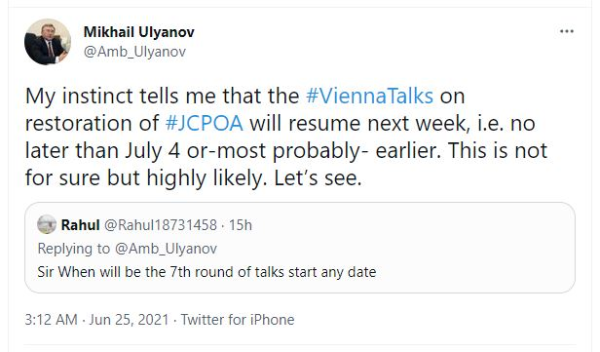600x352 pixels.
Task: Open Mikhail Ulyanov's profile picture
Action: point(48,42)
